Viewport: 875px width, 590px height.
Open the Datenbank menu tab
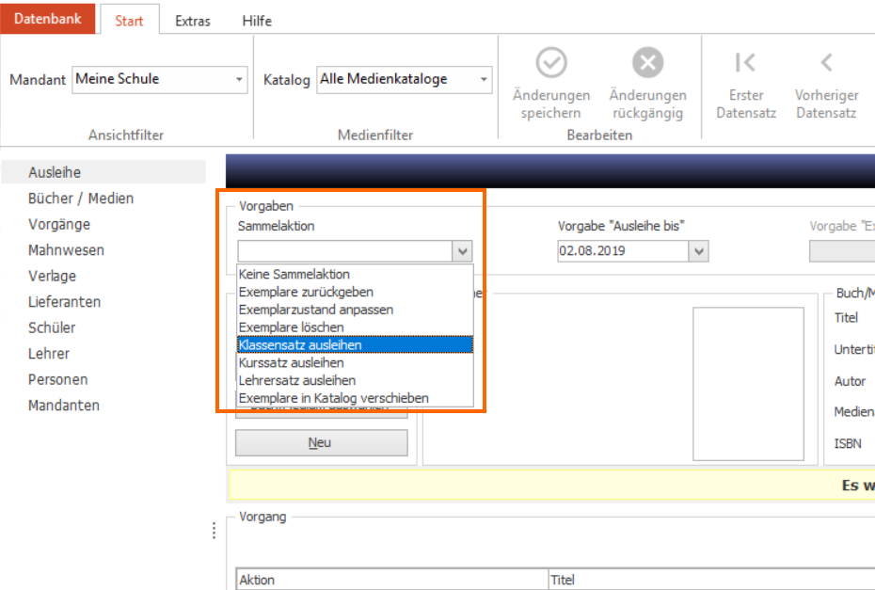(x=47, y=19)
